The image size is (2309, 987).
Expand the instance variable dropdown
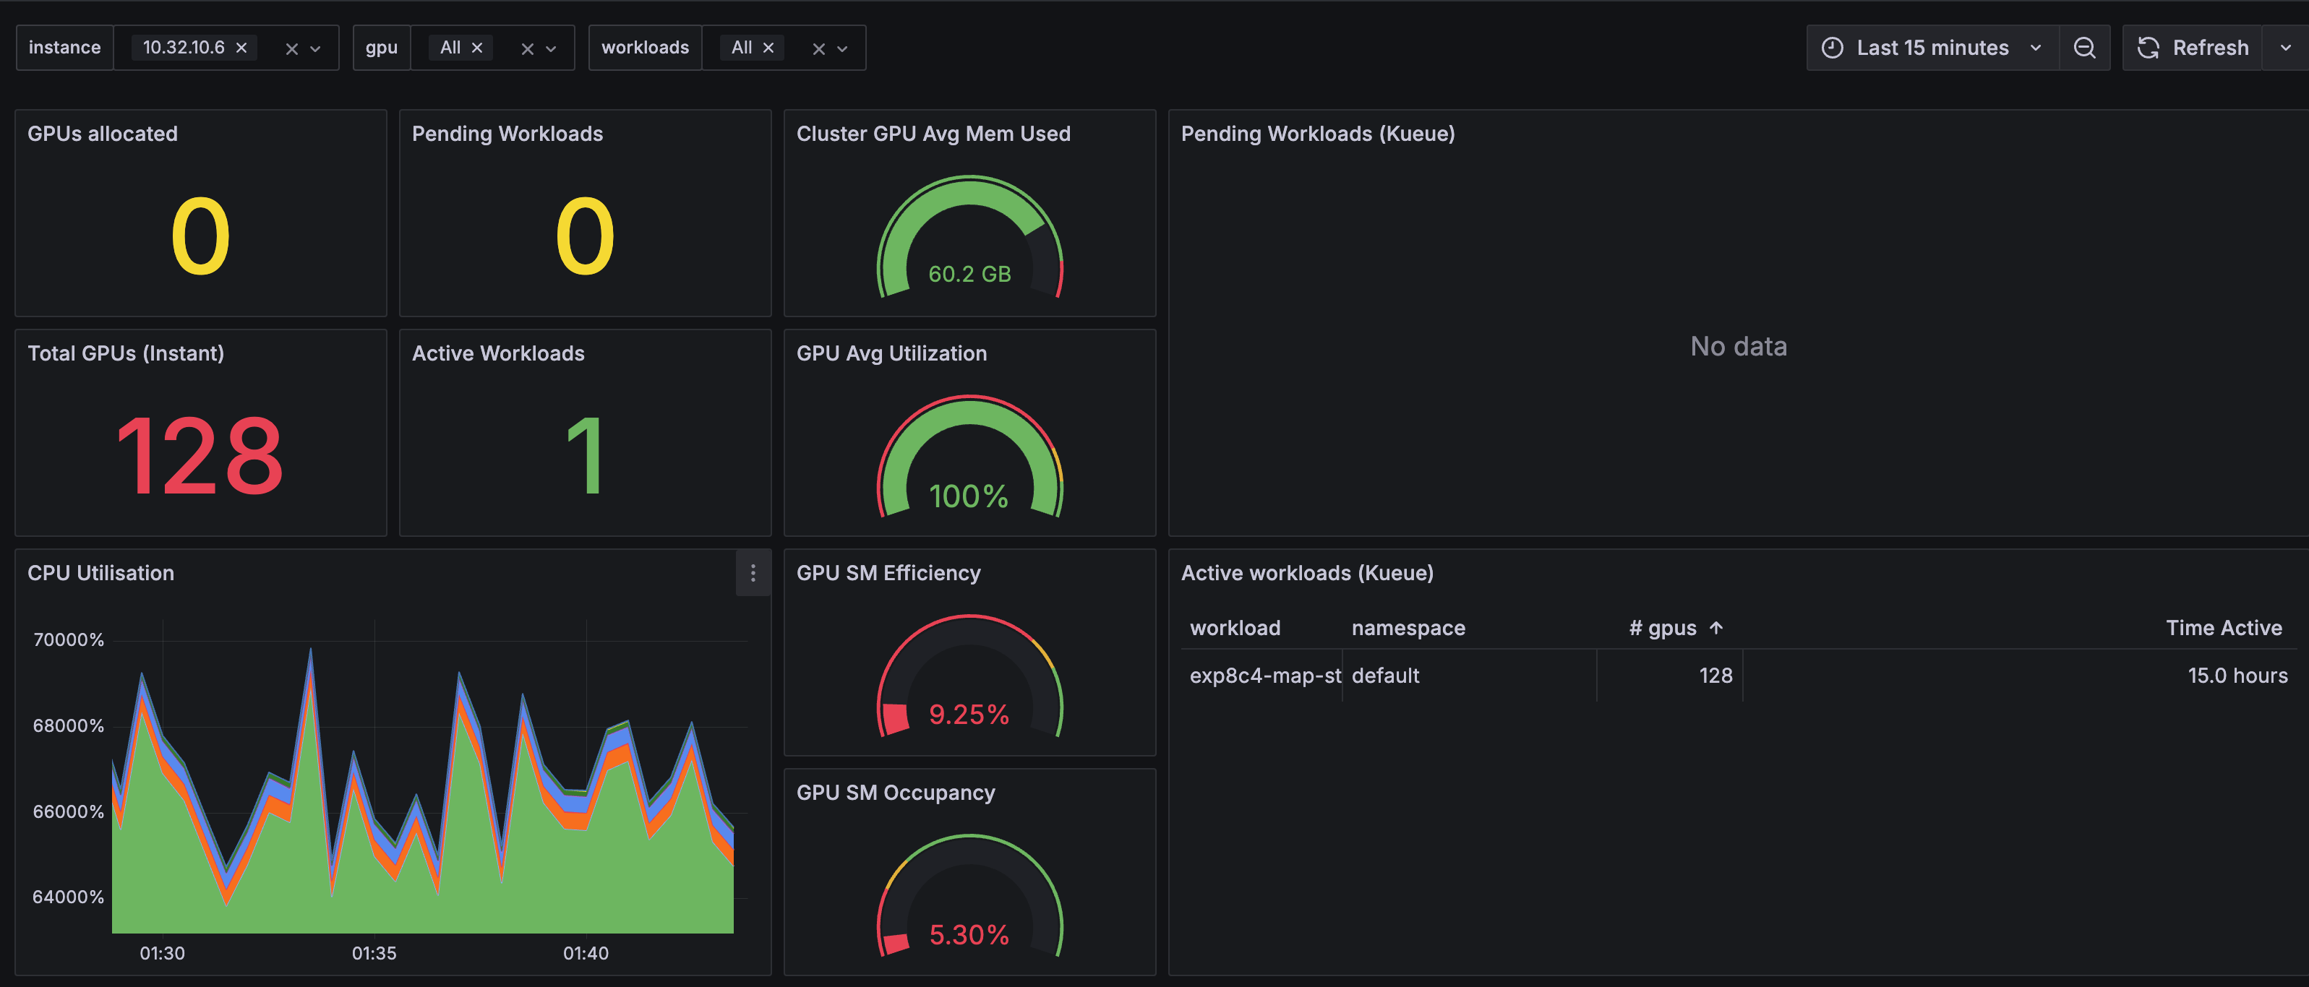pos(315,49)
